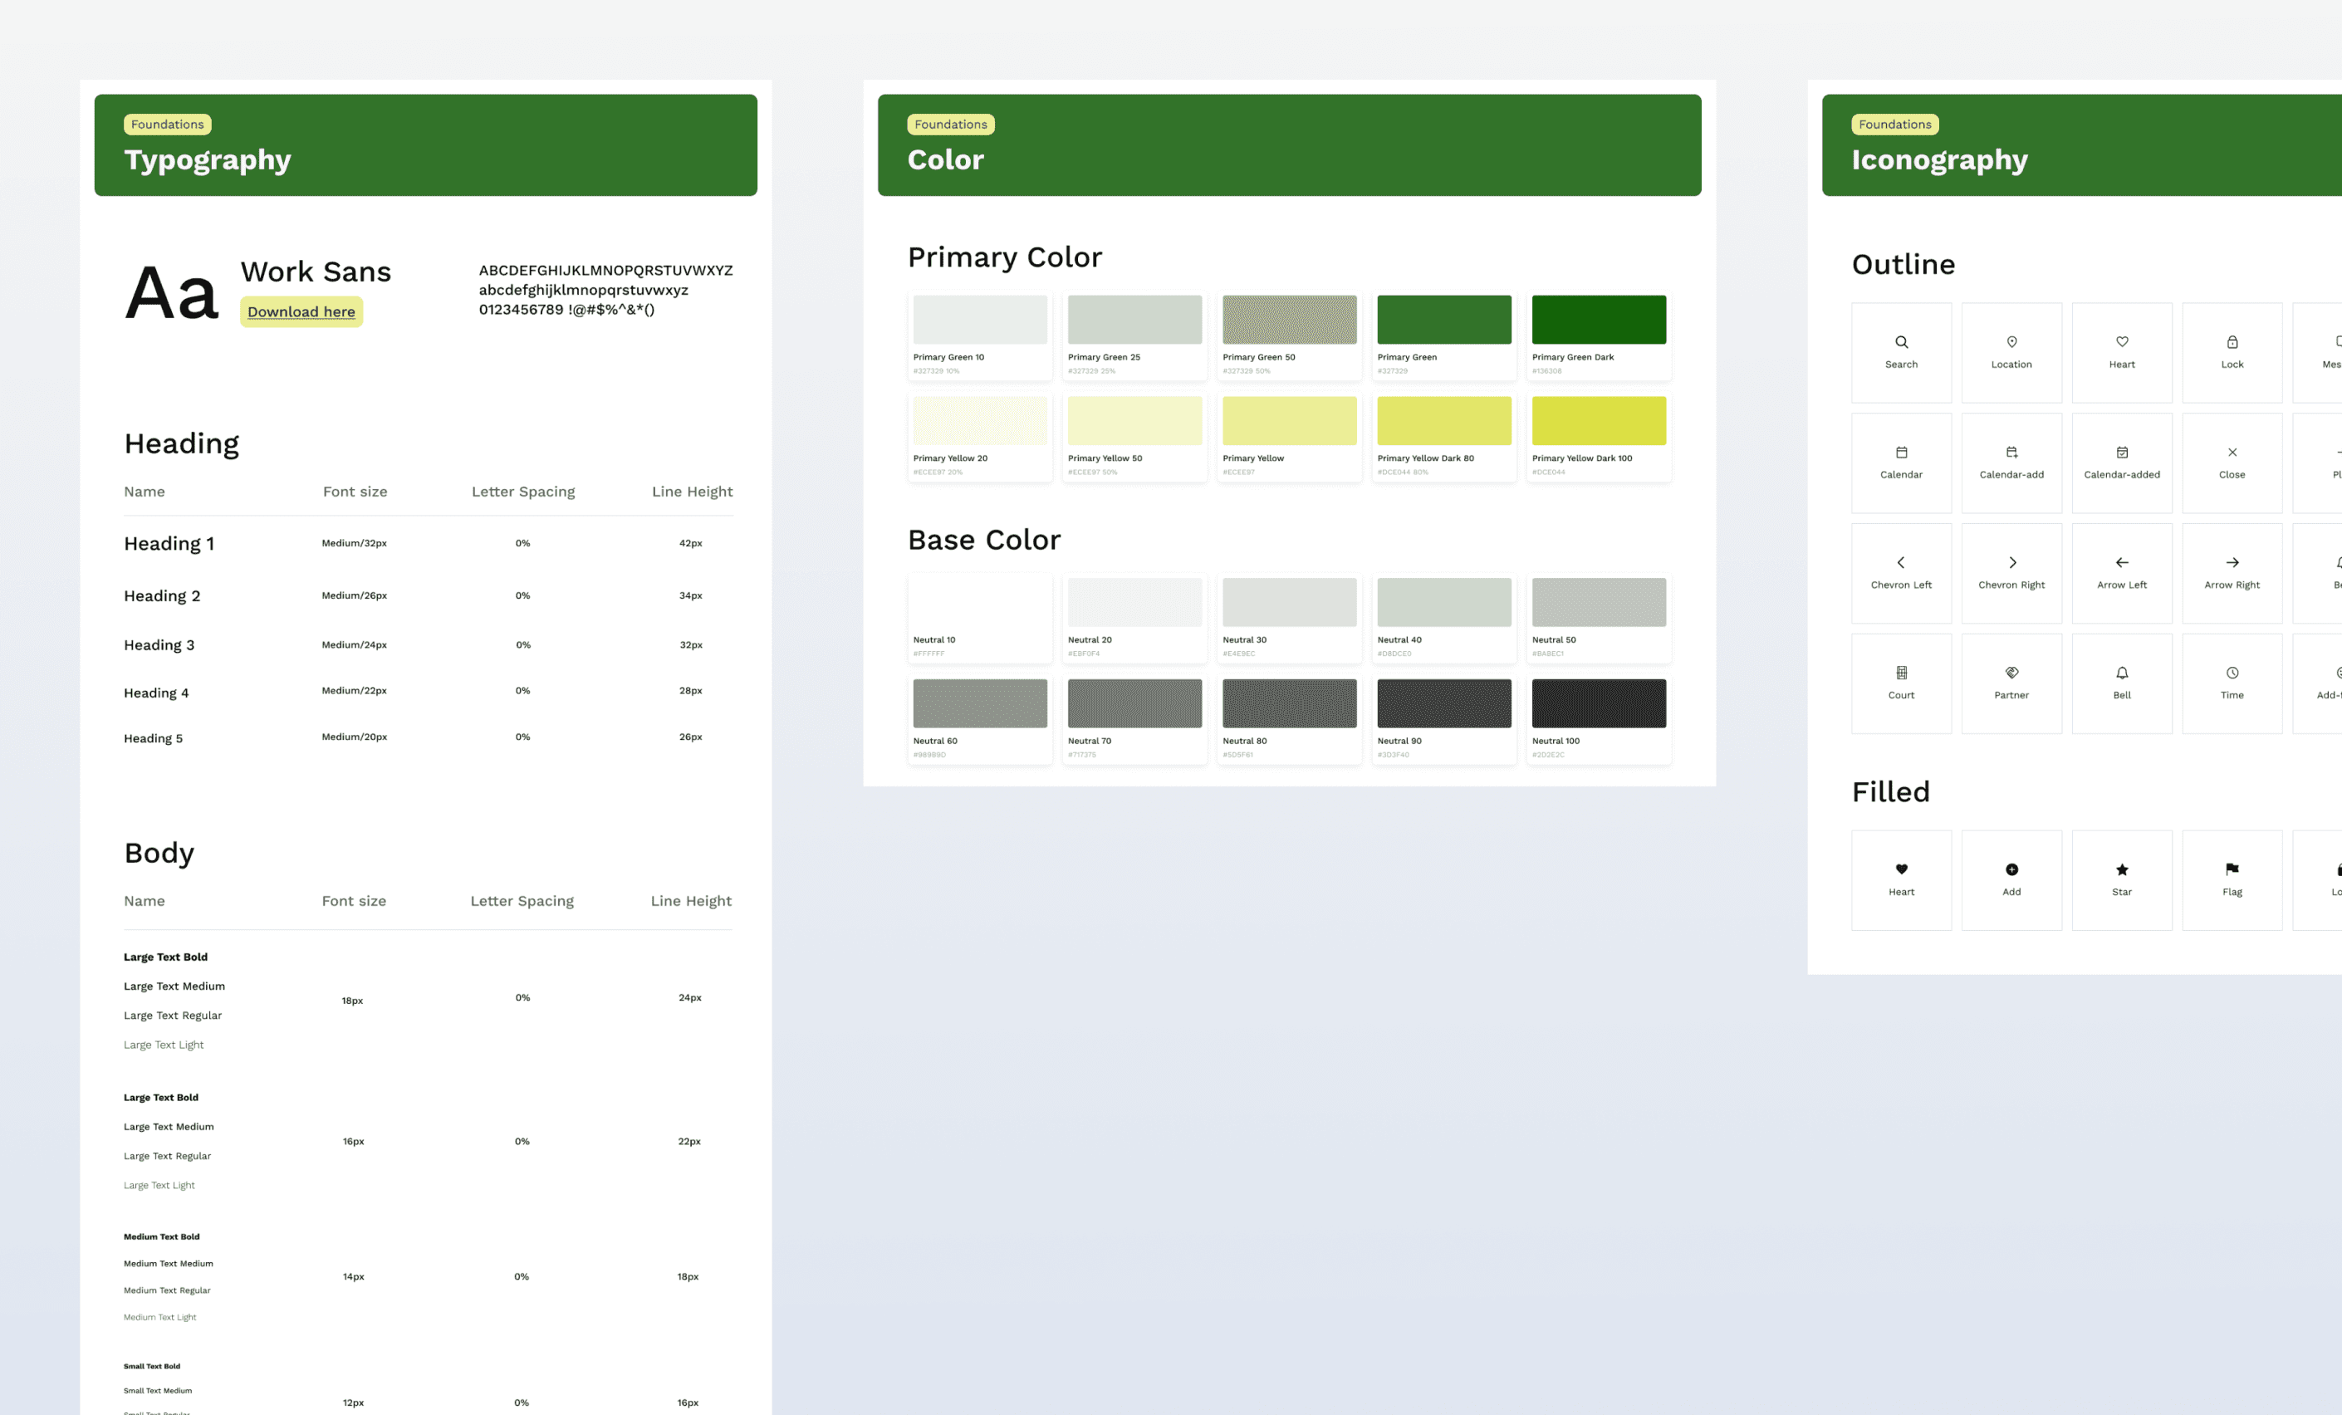Click the 'Filled' section heading
Screen dimensions: 2342x1415
pyautogui.click(x=1890, y=791)
